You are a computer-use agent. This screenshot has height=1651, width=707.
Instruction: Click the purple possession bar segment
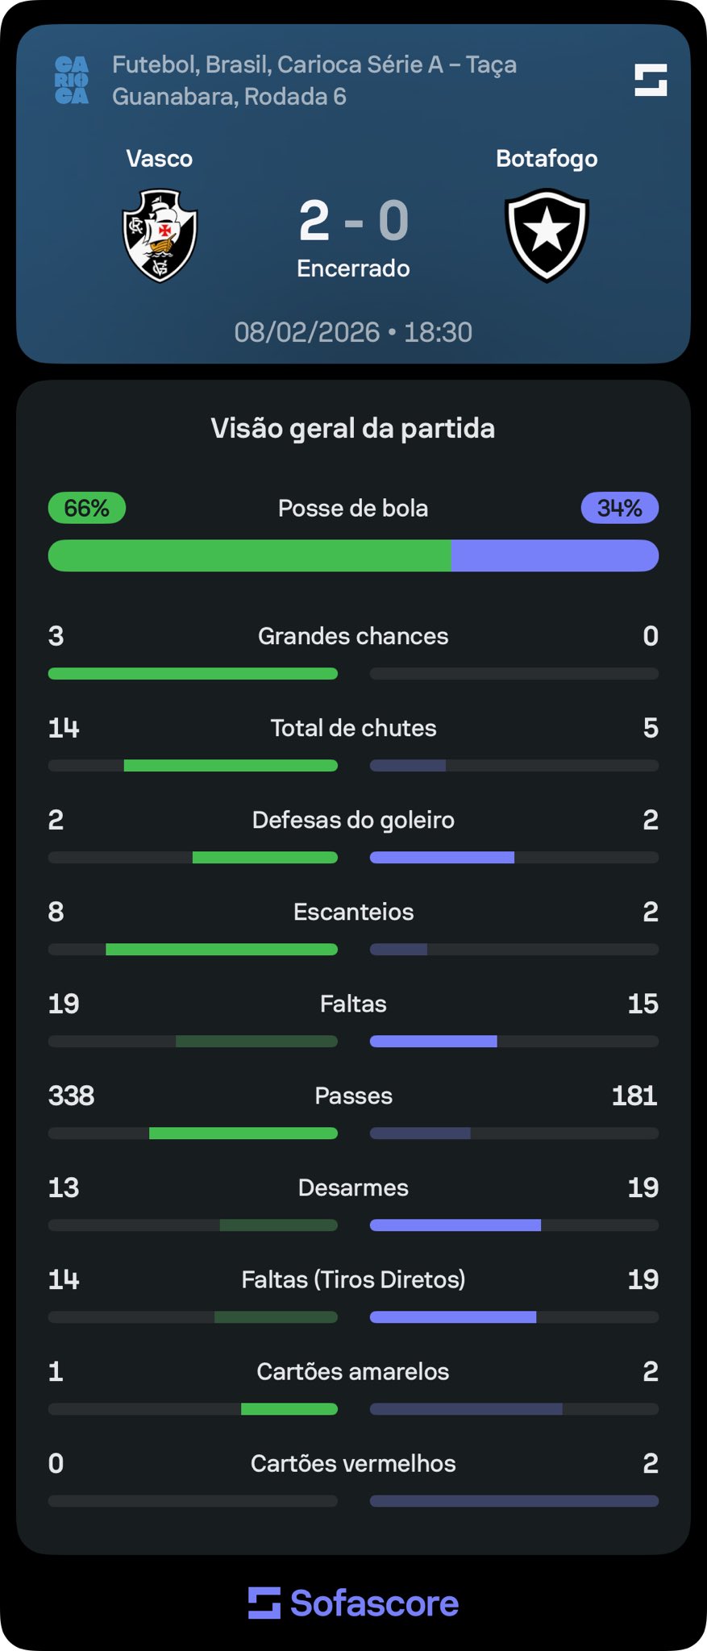[x=555, y=555]
